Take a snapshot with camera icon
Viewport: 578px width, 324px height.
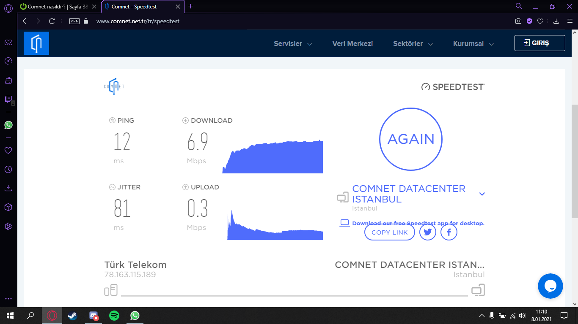point(518,21)
